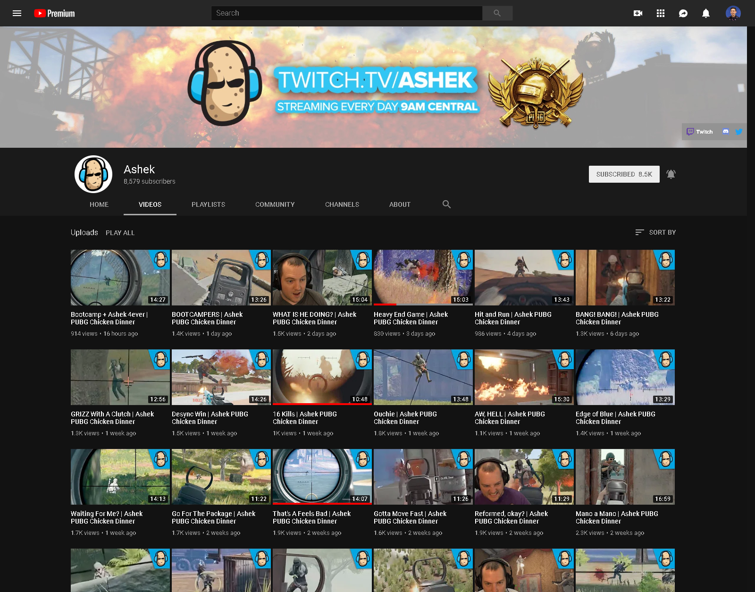The height and width of the screenshot is (592, 755).
Task: Open Ouchie video title
Action: point(405,418)
